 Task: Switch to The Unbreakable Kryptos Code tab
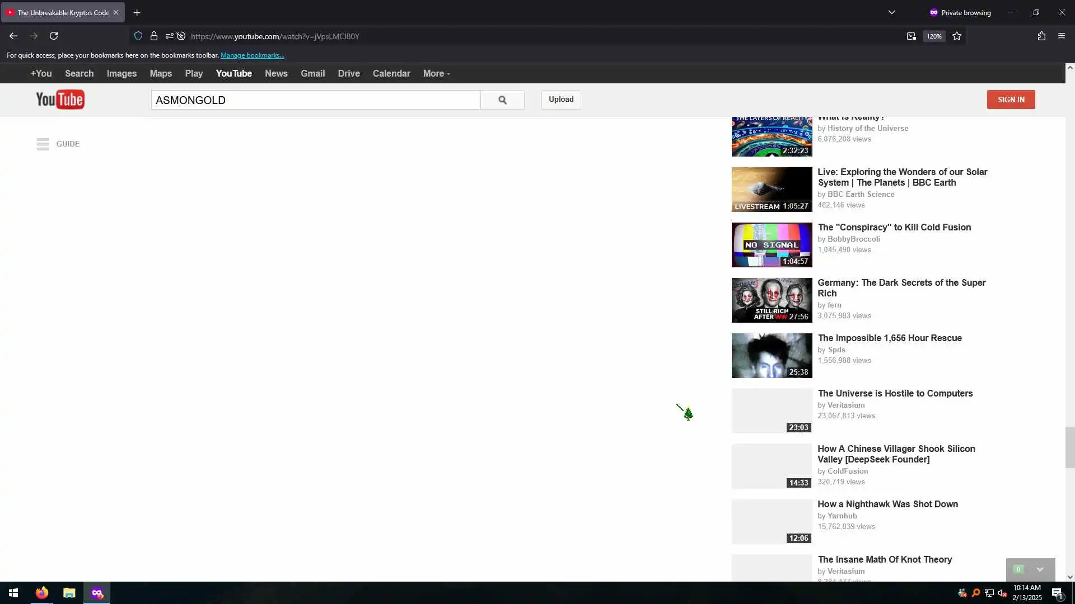63,12
